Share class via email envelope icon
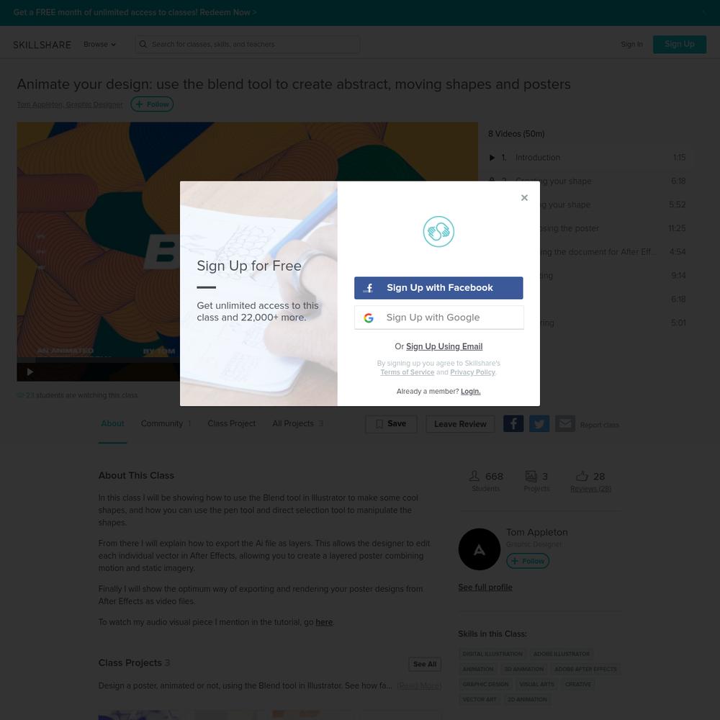Viewport: 720px width, 720px height. (564, 424)
